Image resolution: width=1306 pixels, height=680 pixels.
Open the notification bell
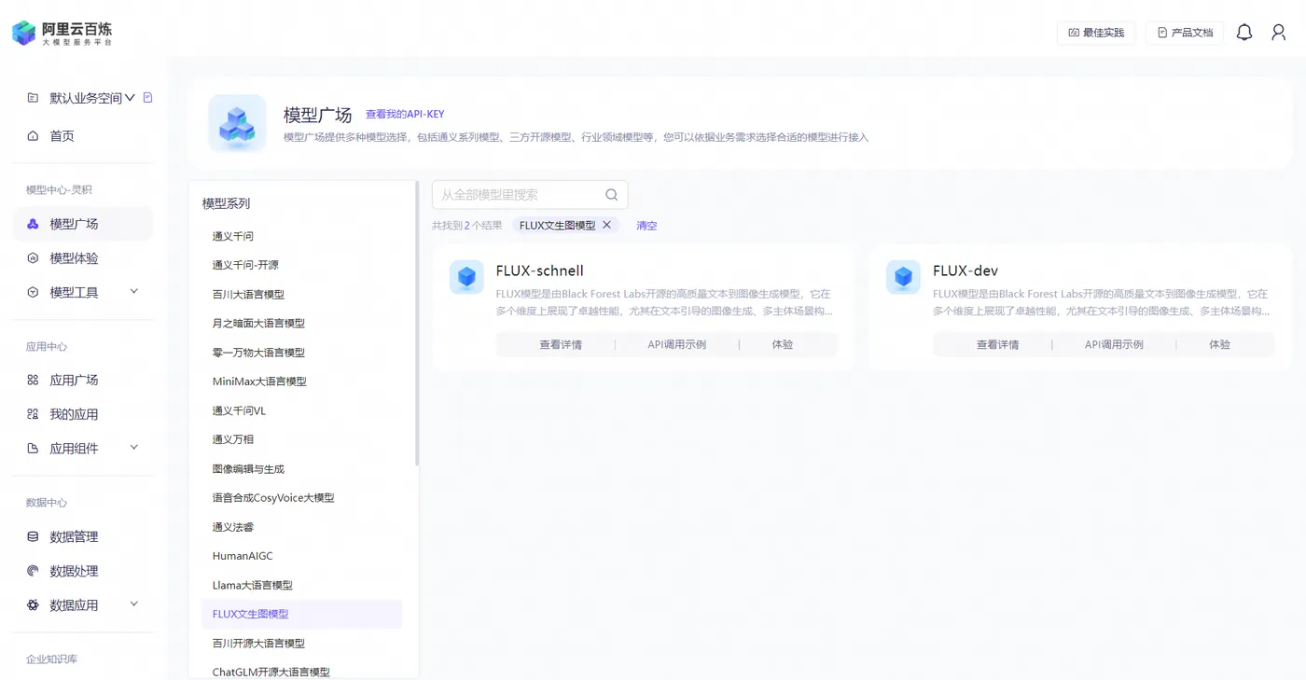1244,33
